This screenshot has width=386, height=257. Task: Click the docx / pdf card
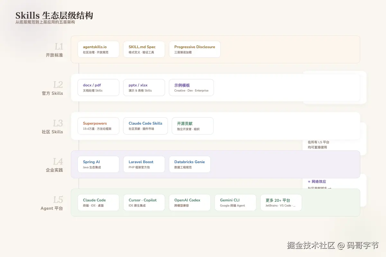coord(98,87)
